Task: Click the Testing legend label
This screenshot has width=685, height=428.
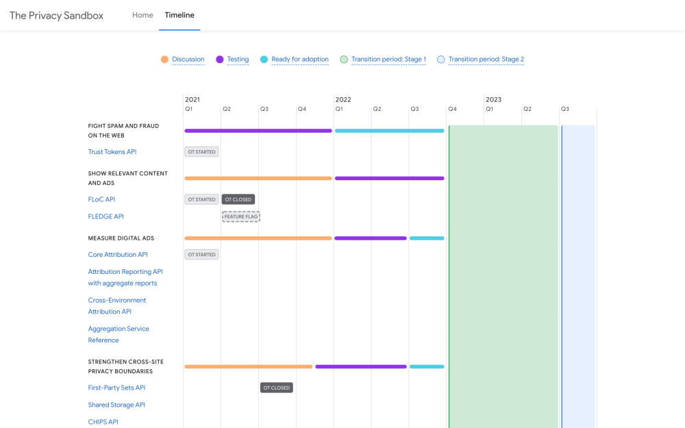Action: (238, 60)
